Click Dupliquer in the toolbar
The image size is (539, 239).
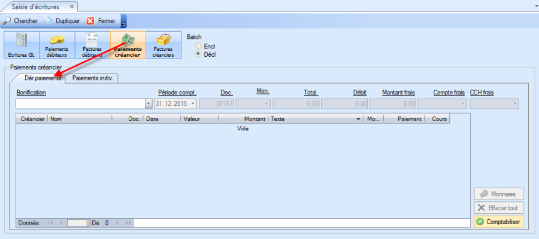pos(62,21)
